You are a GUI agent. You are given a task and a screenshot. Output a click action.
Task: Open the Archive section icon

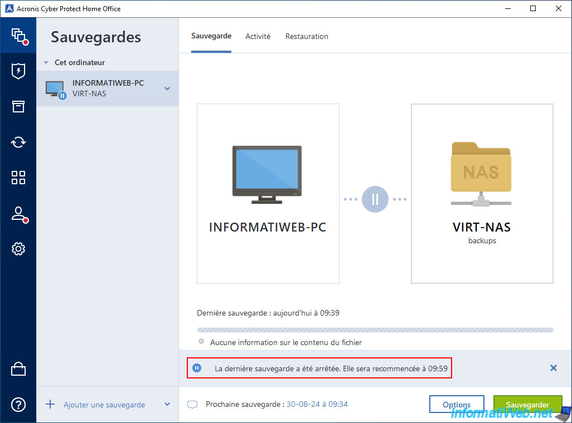[x=18, y=106]
